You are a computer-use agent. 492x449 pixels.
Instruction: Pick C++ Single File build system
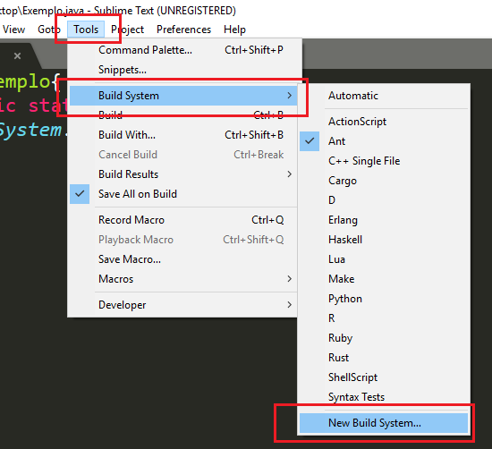(384, 161)
